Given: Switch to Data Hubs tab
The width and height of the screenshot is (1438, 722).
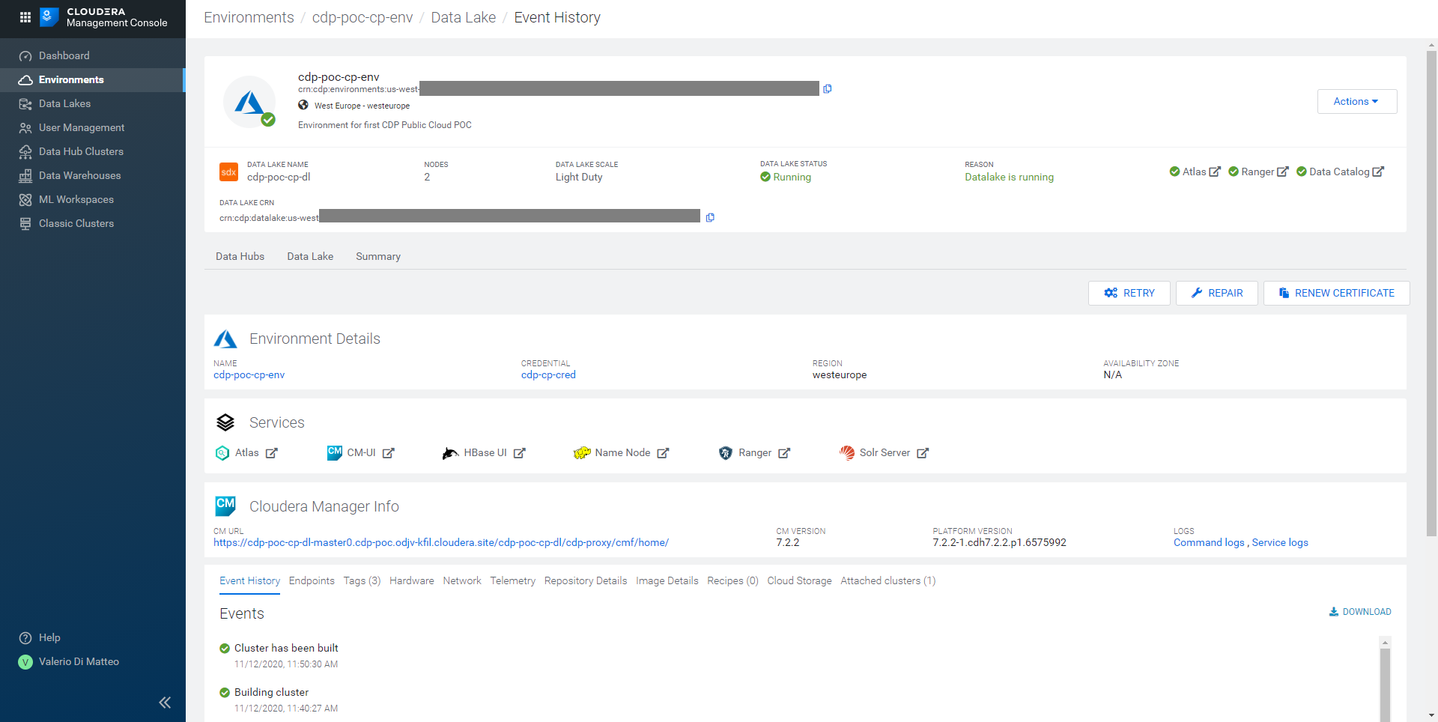Looking at the screenshot, I should pos(240,256).
